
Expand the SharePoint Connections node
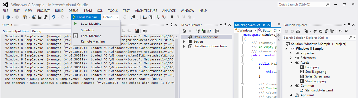(184, 46)
